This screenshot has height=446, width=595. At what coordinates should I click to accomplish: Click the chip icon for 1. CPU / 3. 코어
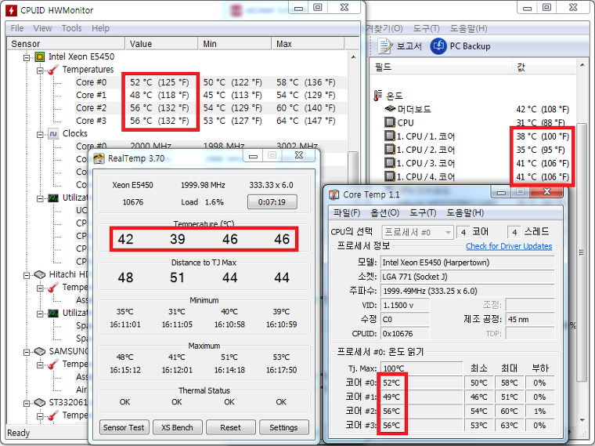390,163
